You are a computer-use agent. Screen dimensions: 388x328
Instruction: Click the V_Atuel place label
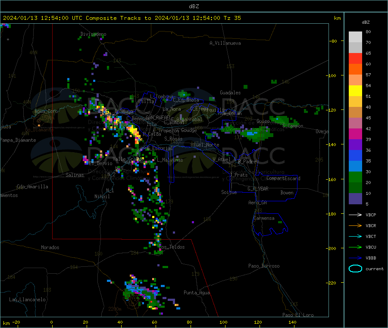pos(222,159)
